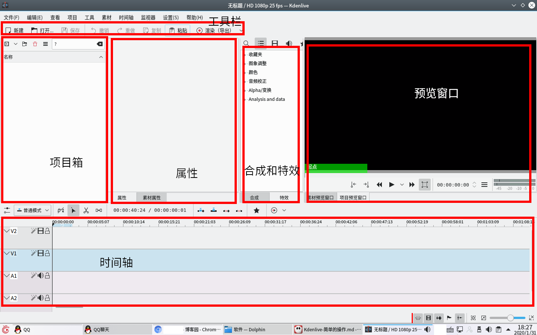The width and height of the screenshot is (537, 335).
Task: Lock the V1 track
Action: (47, 253)
